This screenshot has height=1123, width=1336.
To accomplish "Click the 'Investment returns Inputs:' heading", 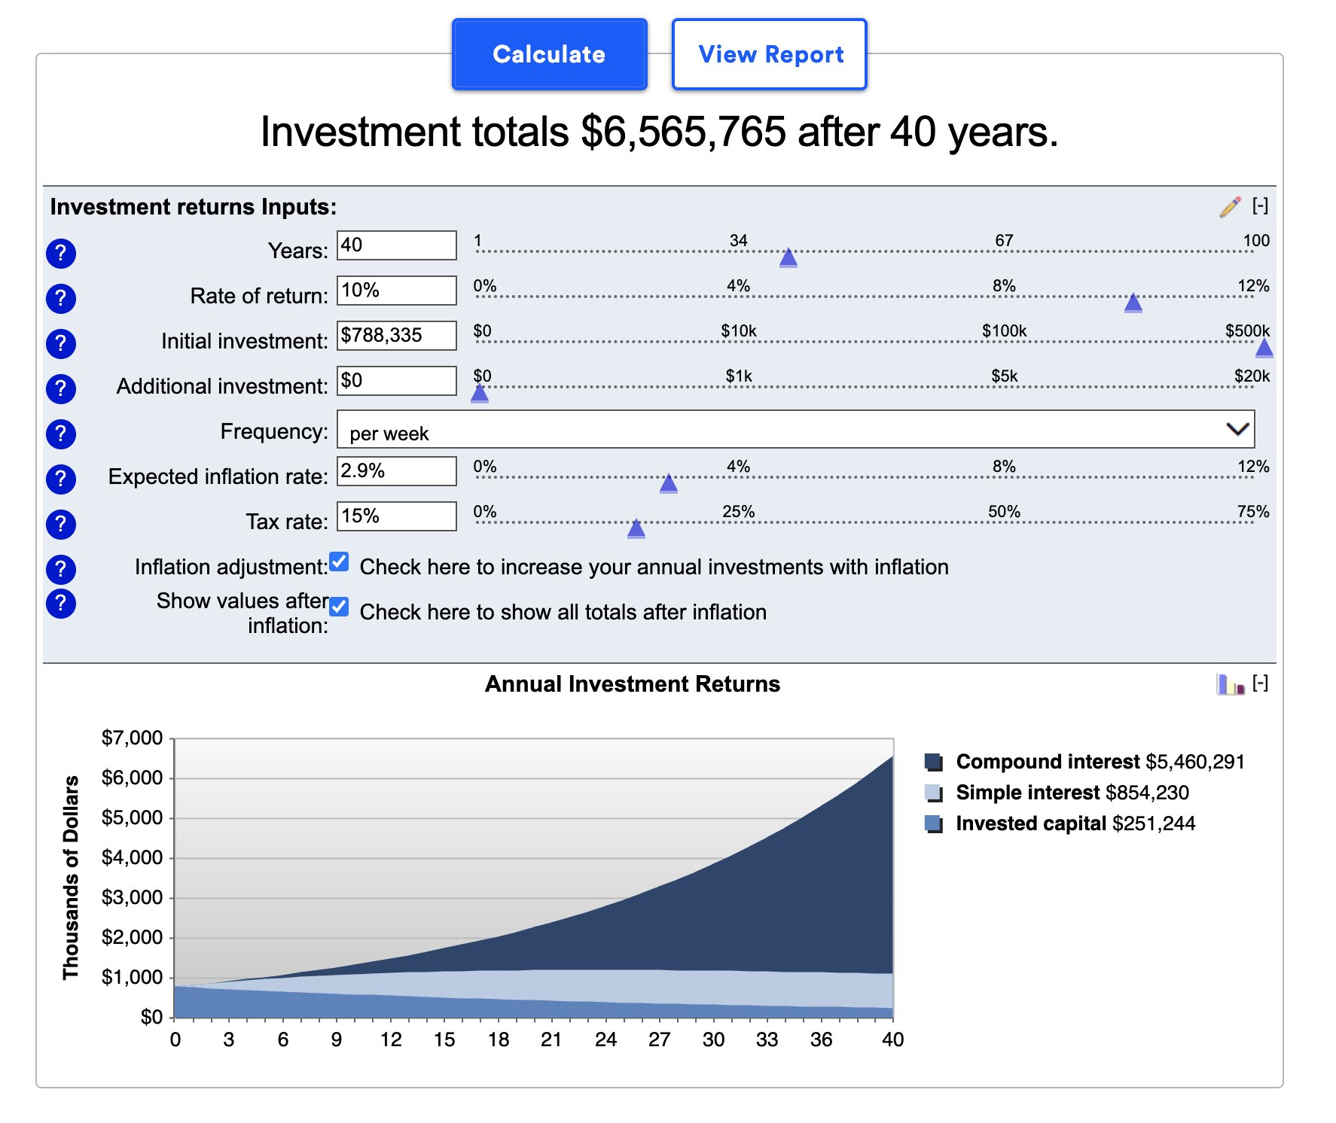I will (194, 206).
